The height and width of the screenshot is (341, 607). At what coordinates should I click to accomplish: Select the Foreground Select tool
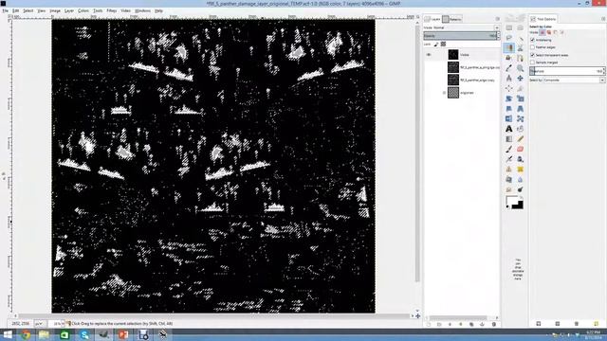coord(509,58)
